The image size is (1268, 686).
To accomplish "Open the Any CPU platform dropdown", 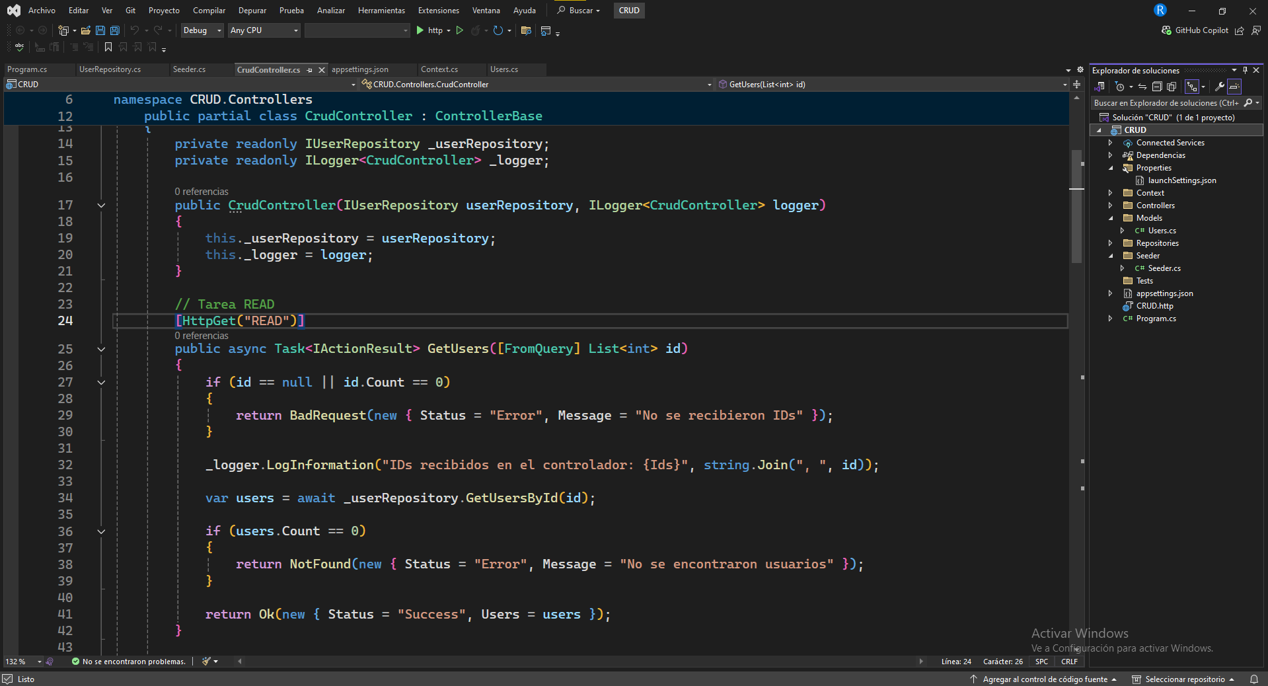I will pos(264,30).
